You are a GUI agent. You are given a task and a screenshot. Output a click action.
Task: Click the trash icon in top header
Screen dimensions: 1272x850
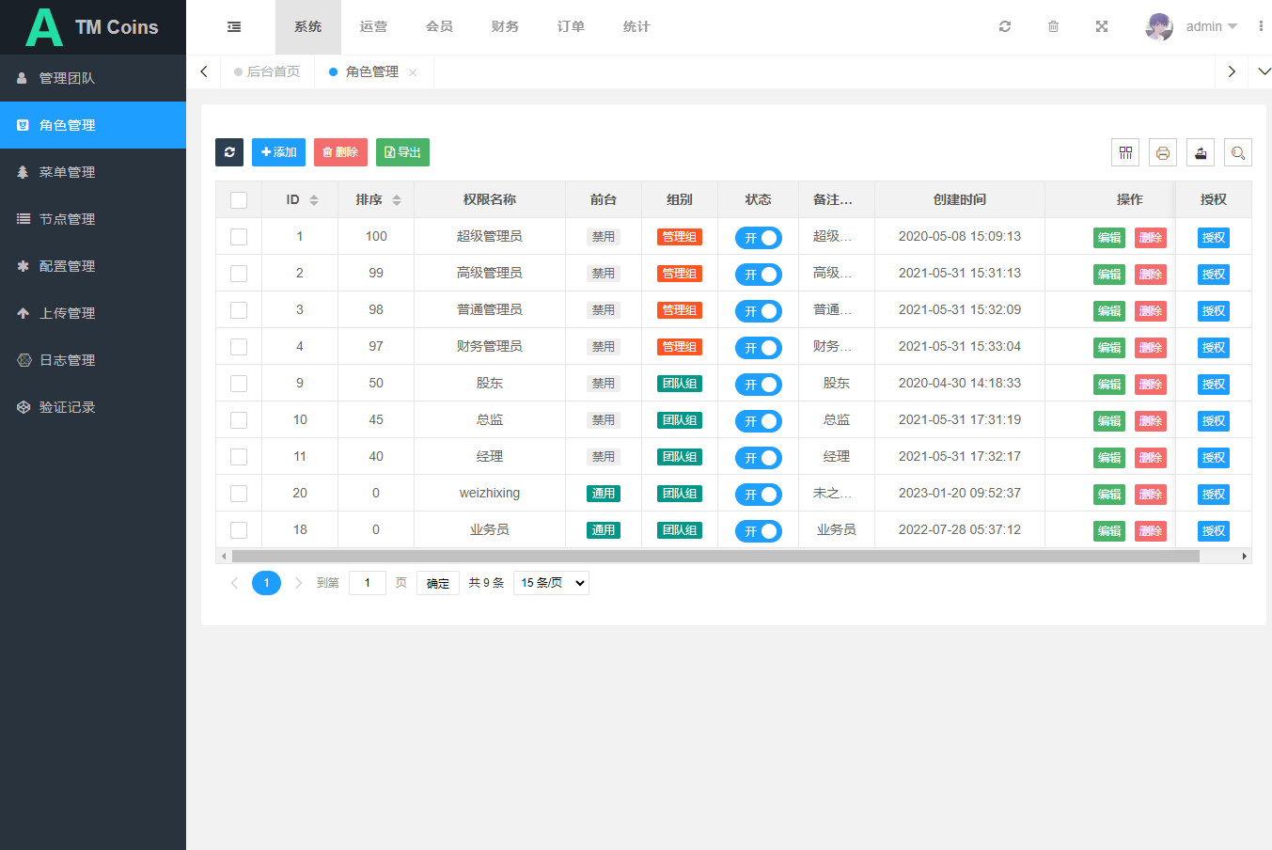tap(1053, 26)
